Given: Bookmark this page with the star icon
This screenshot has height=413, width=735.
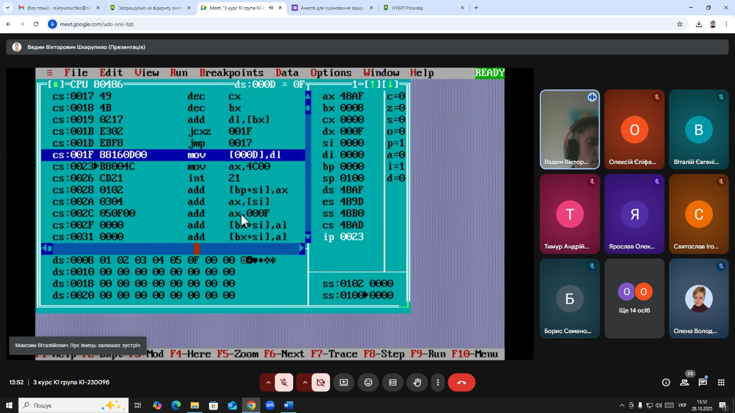Looking at the screenshot, I should (680, 24).
